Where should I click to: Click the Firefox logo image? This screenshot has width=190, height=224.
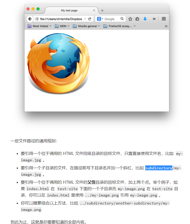pyautogui.click(x=58, y=63)
